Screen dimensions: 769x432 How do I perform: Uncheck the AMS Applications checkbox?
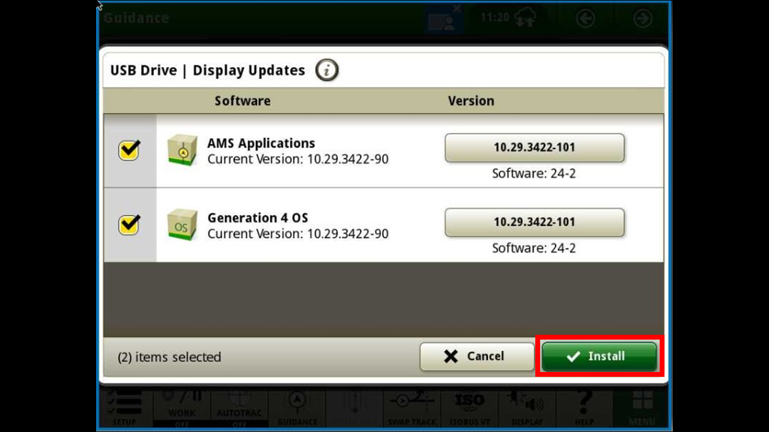click(x=129, y=150)
